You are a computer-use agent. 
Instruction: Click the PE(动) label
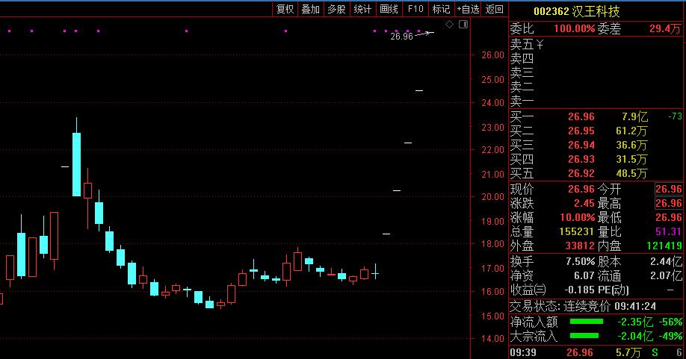click(x=614, y=290)
